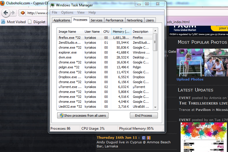Click the FXGM Forex Global Market banner
Screen dimensions: 228x152
click(x=198, y=31)
